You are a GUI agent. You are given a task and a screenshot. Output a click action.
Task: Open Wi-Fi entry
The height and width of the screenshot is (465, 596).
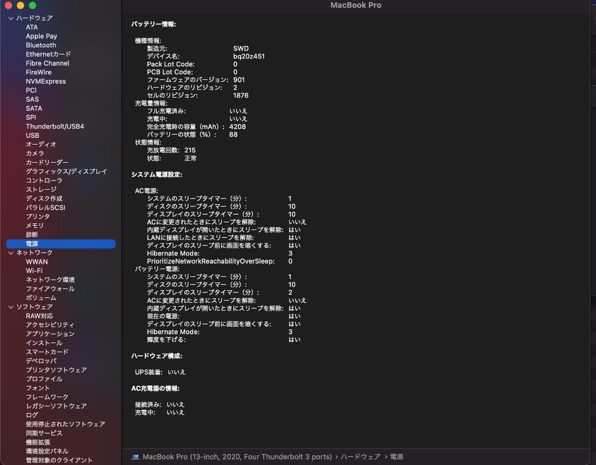click(34, 271)
